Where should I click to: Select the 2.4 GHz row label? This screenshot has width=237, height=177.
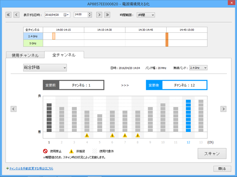(33, 36)
